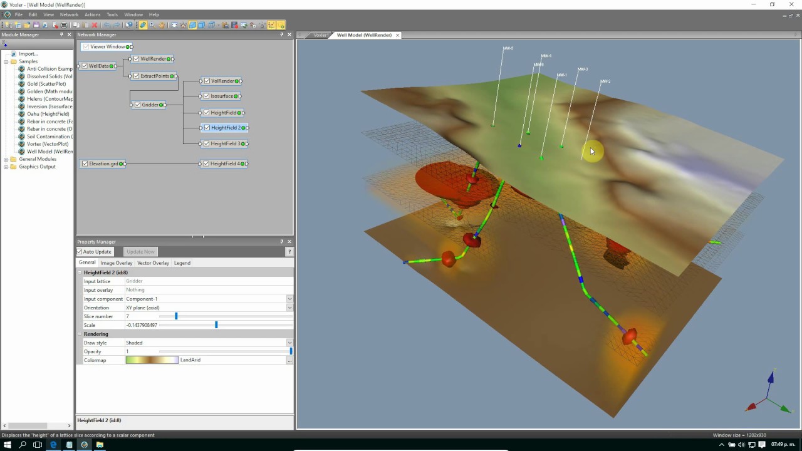Switch to the Image Overlay tab

[116, 263]
